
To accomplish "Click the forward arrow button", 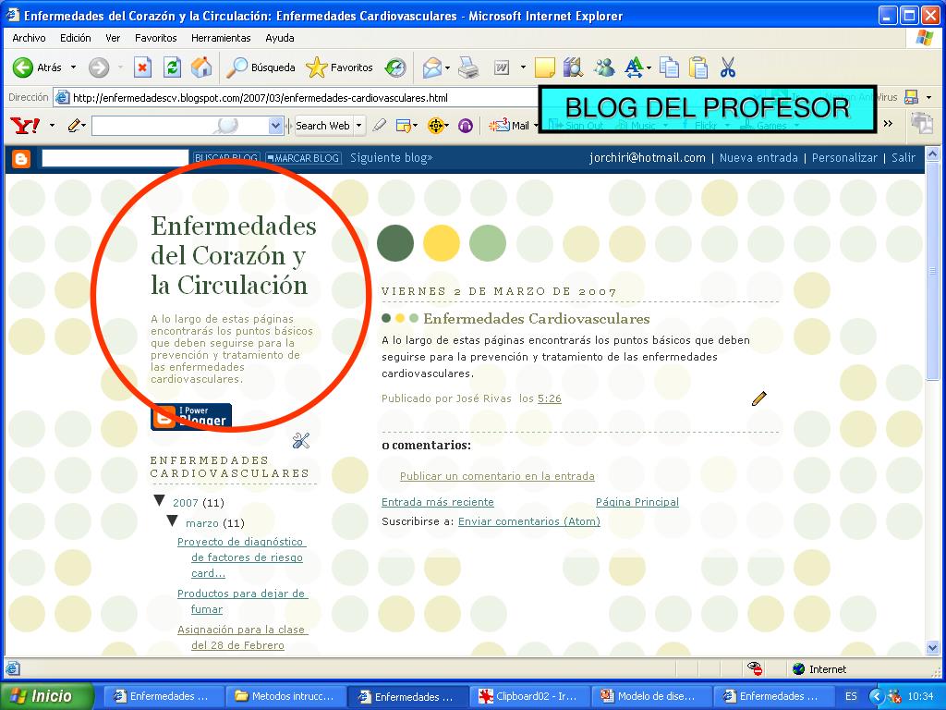I will coord(99,67).
